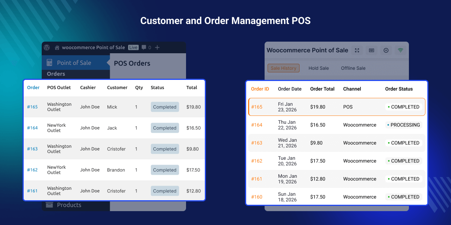Image resolution: width=451 pixels, height=225 pixels.
Task: Click the green Wi-Fi status icon
Action: pos(401,50)
